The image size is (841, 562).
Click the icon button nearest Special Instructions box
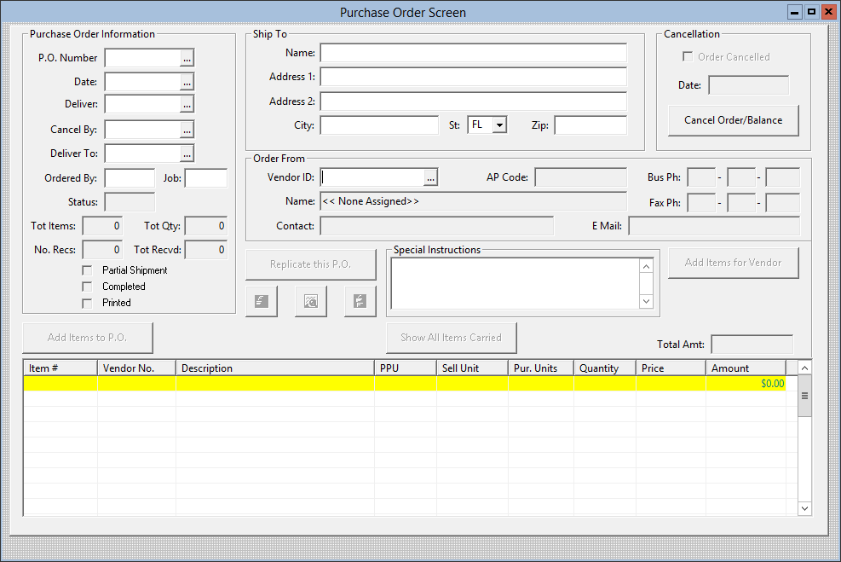[x=360, y=301]
